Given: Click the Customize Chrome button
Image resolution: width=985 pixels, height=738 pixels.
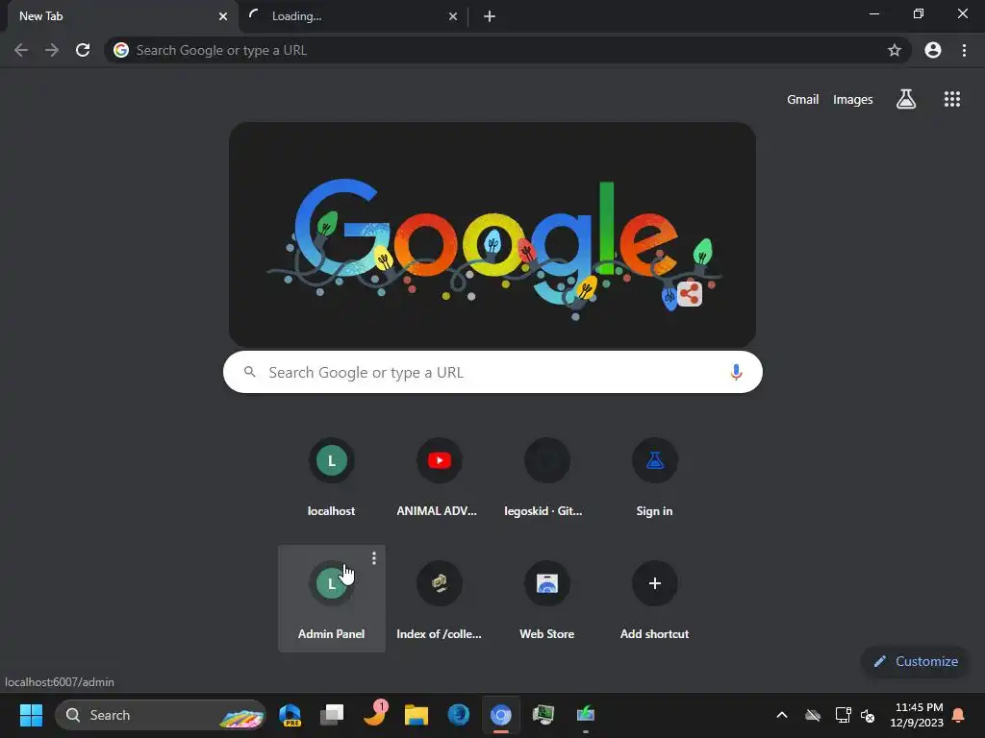Looking at the screenshot, I should coord(916,661).
